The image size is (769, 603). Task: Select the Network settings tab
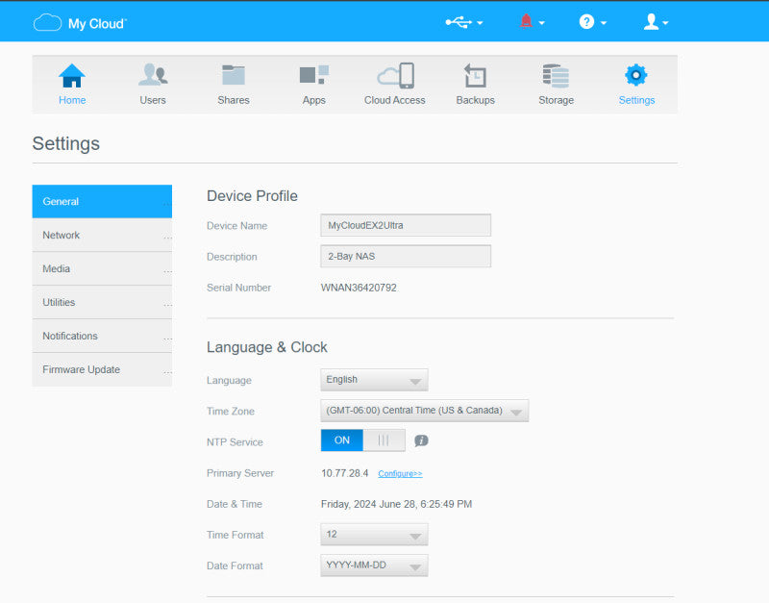(x=102, y=235)
